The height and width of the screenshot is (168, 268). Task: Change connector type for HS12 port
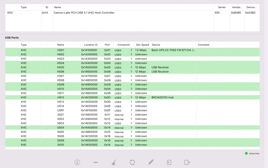pos(123,98)
